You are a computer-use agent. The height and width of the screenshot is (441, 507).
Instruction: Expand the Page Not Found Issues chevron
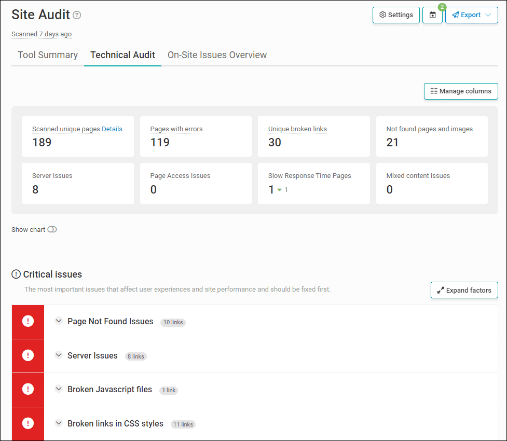point(59,321)
